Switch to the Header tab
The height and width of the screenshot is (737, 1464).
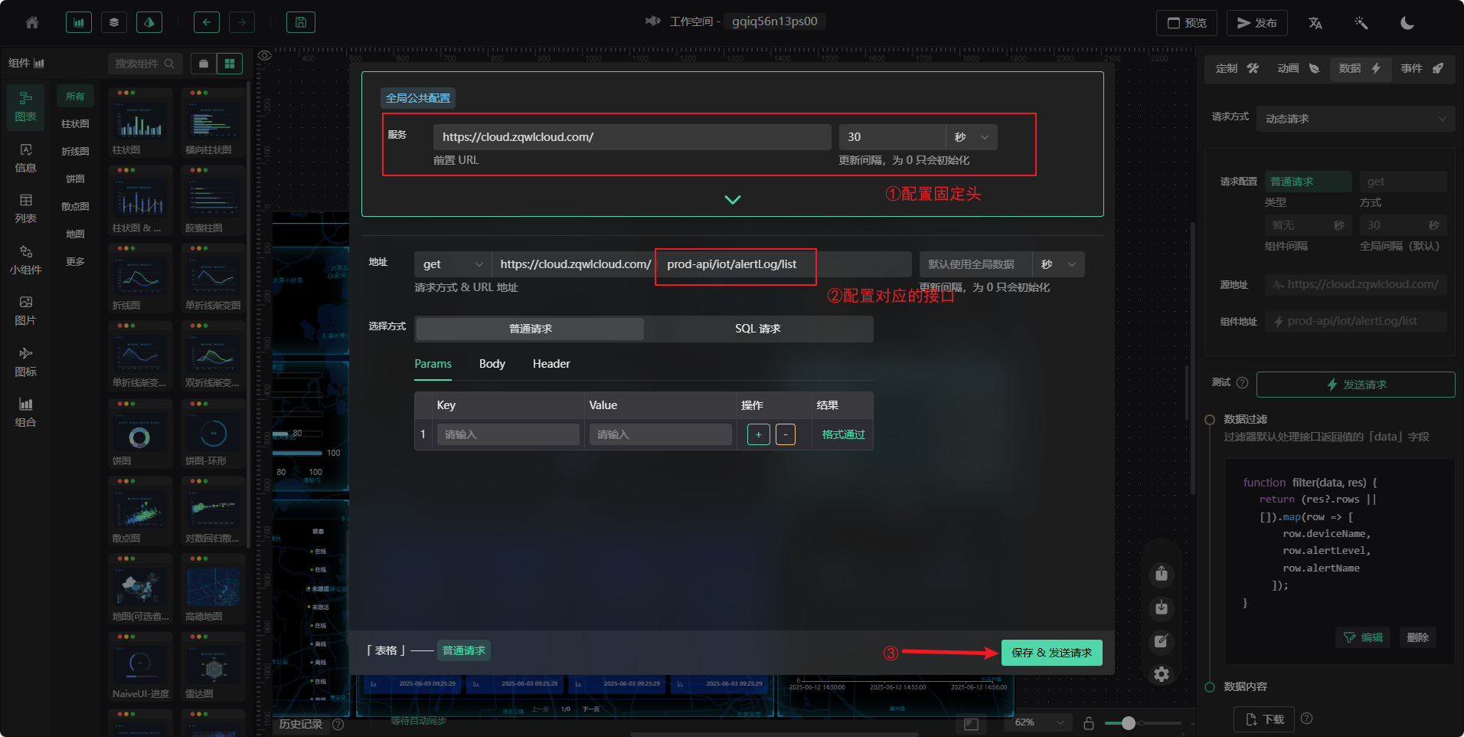coord(551,364)
